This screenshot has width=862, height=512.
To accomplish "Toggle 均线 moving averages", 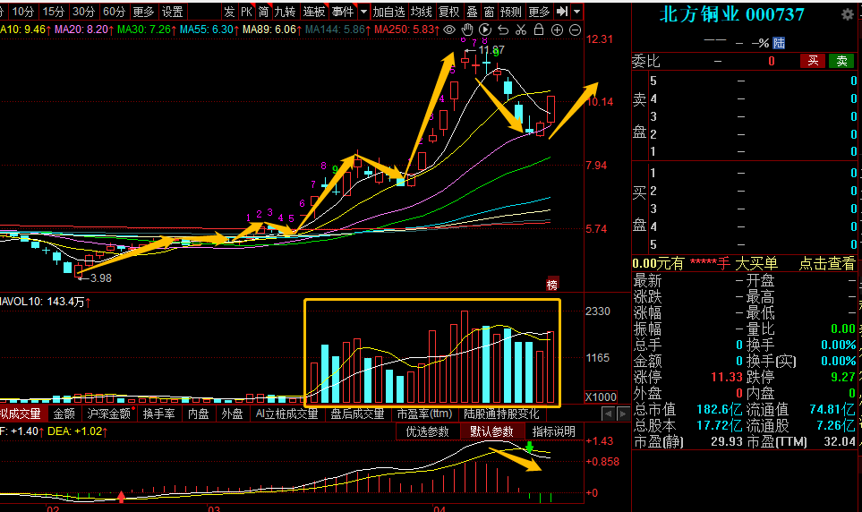I will tap(422, 11).
